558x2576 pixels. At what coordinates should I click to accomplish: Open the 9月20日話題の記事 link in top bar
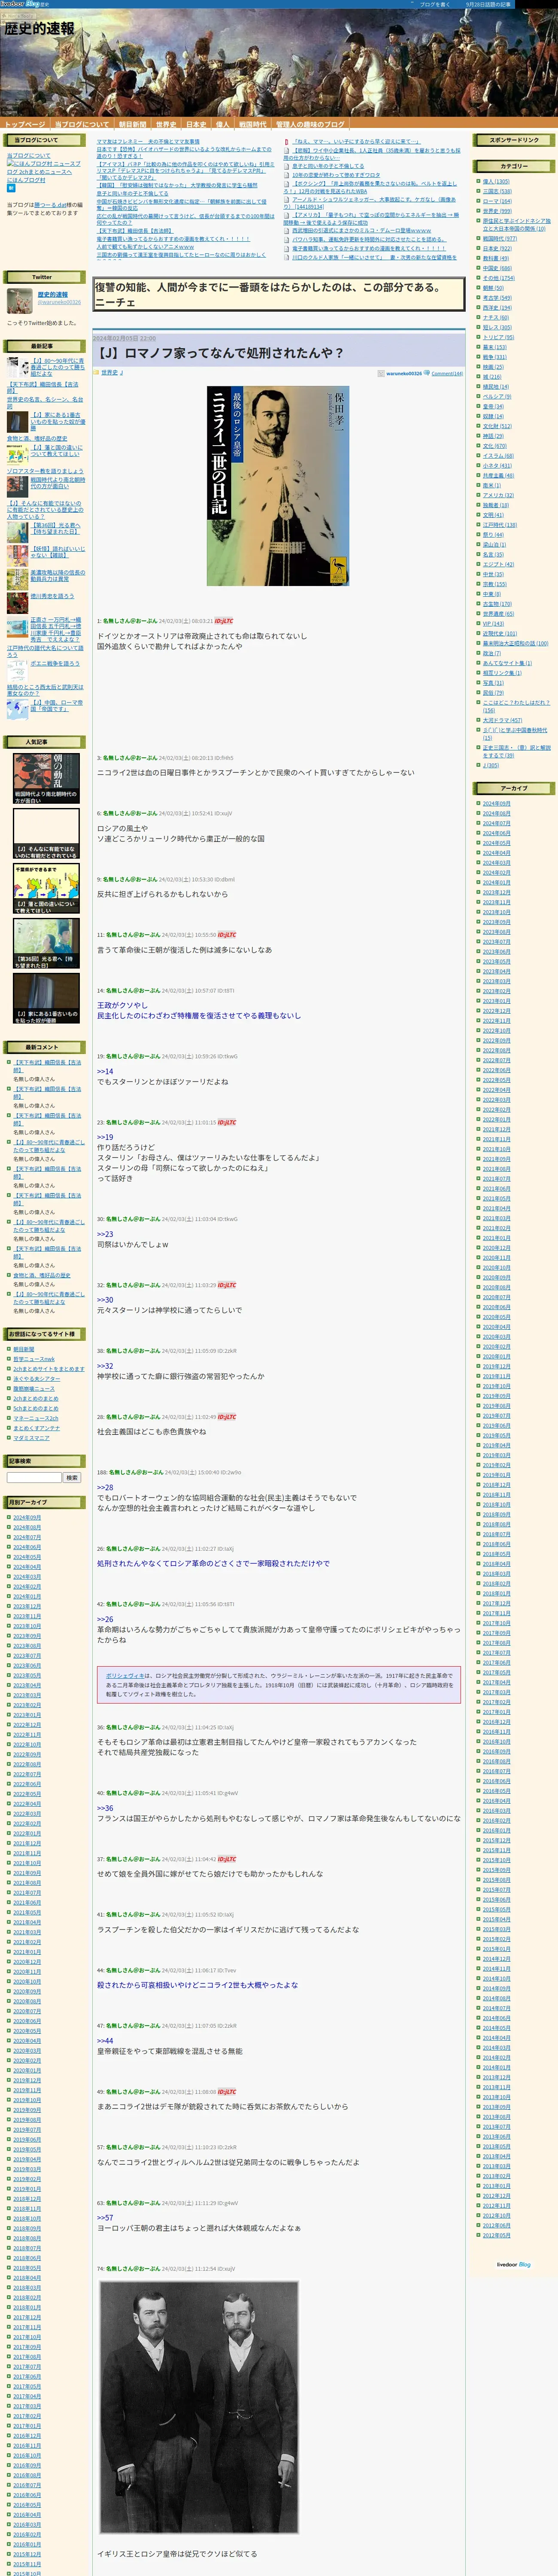pos(488,4)
